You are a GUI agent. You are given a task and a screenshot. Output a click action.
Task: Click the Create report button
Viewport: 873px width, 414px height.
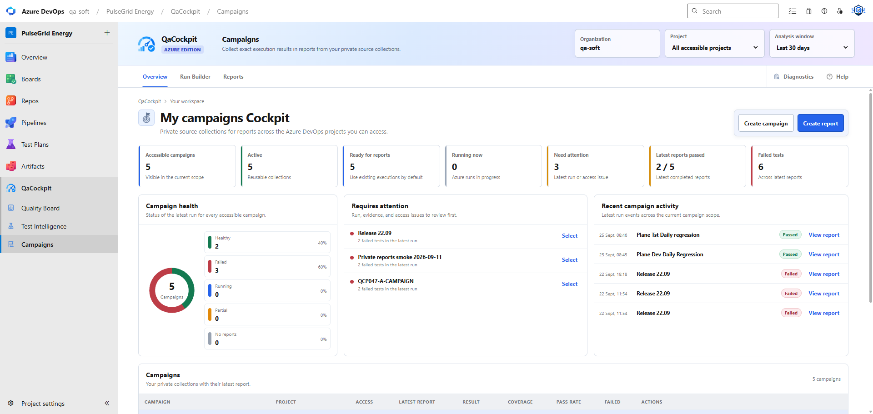tap(820, 123)
